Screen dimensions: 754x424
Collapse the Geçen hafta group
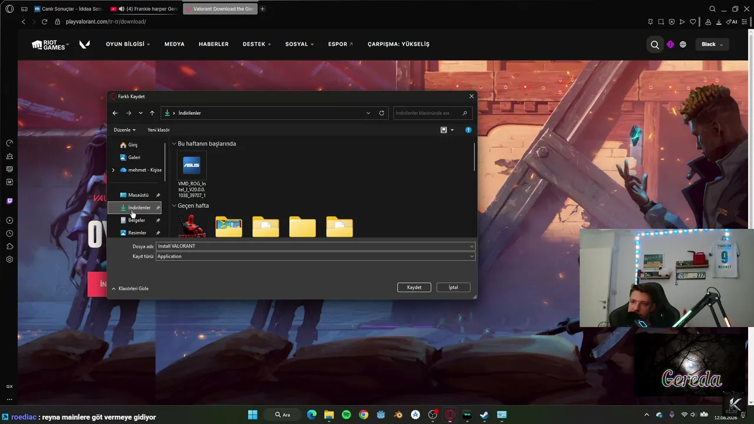coord(174,206)
